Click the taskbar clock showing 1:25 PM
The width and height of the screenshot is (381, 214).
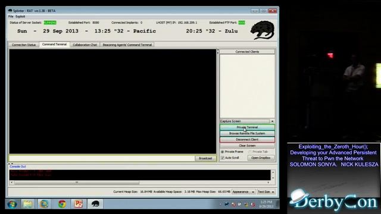pos(266,204)
